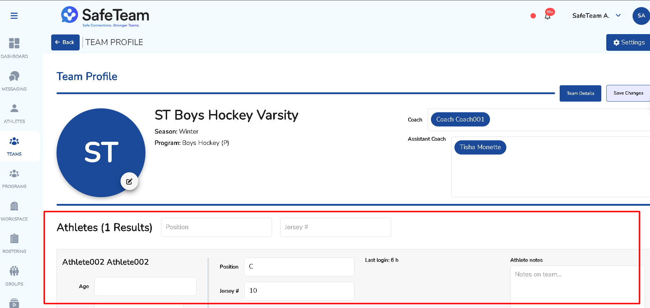Edit Athlete002 Position field with C

point(299,267)
